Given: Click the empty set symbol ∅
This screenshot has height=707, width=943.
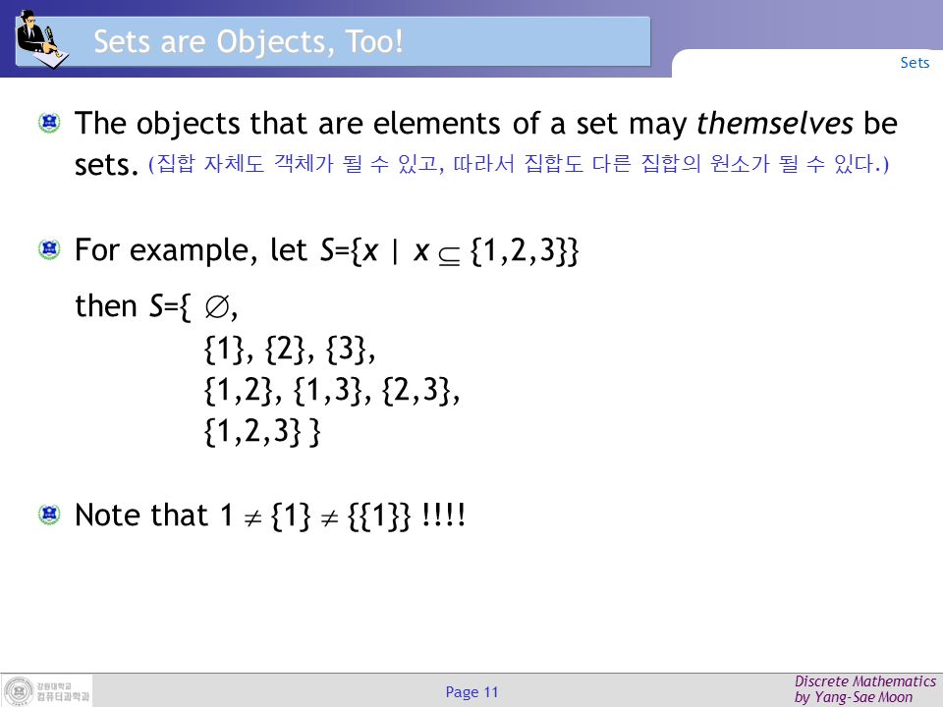Looking at the screenshot, I should [216, 307].
